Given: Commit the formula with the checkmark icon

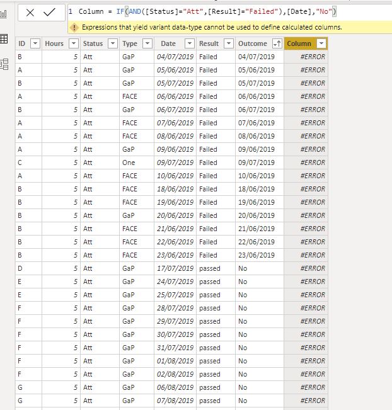Looking at the screenshot, I should tap(49, 12).
